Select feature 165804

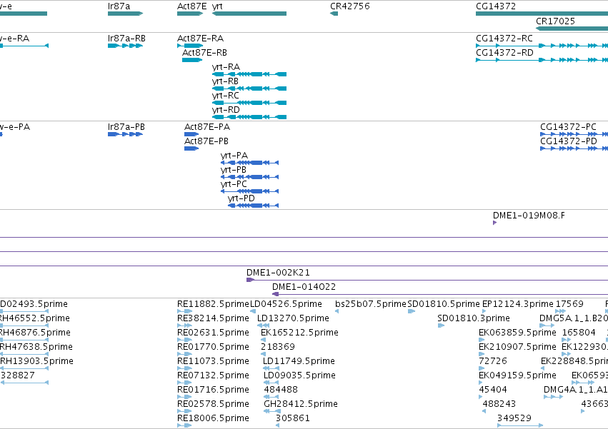point(567,340)
